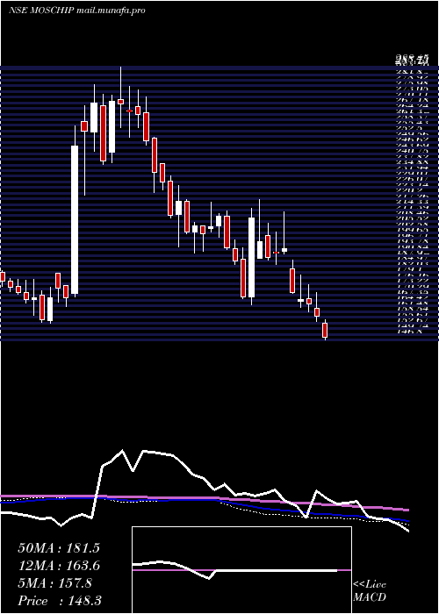Open the mail.munafa.pro watermark link text
This screenshot has height=614, width=439.
(110, 11)
